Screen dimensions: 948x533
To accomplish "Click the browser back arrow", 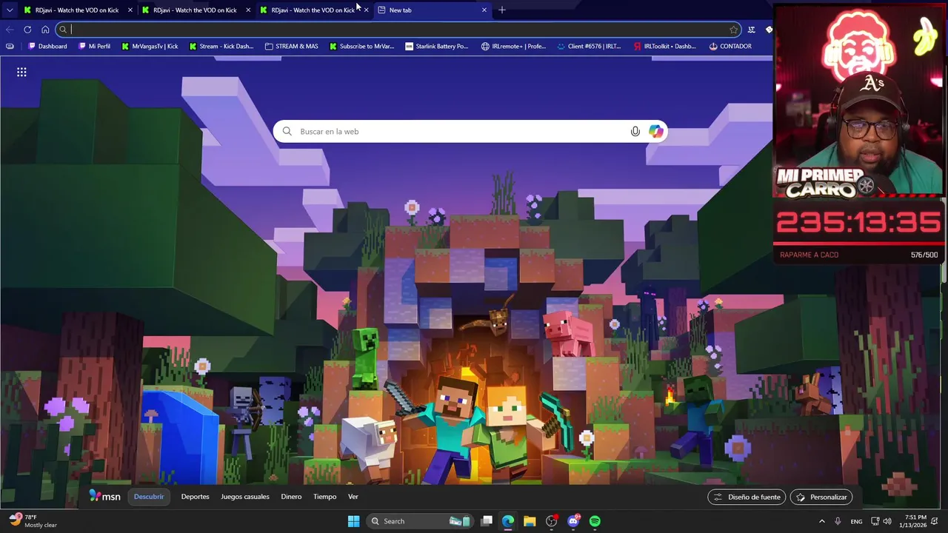I will point(10,30).
